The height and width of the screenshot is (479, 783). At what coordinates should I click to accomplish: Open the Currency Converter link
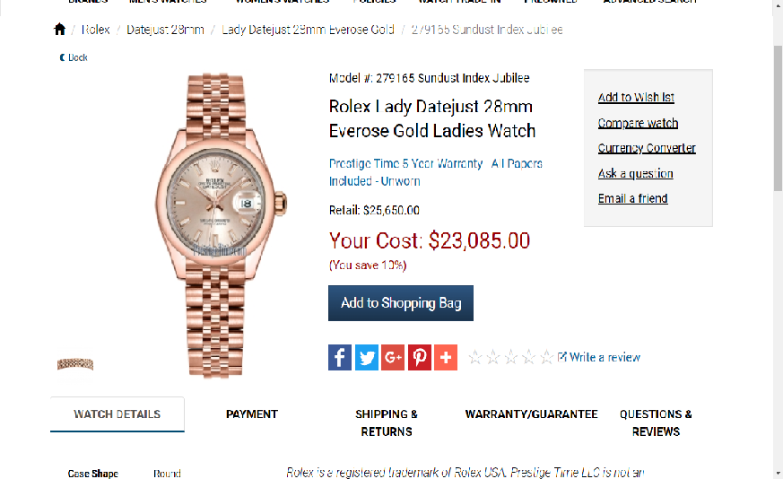[x=647, y=148]
